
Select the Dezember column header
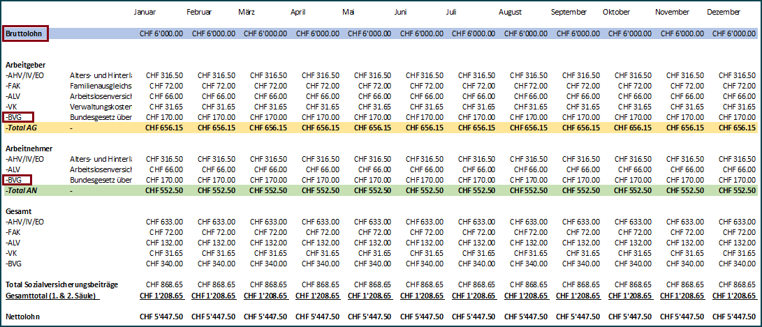(x=723, y=12)
